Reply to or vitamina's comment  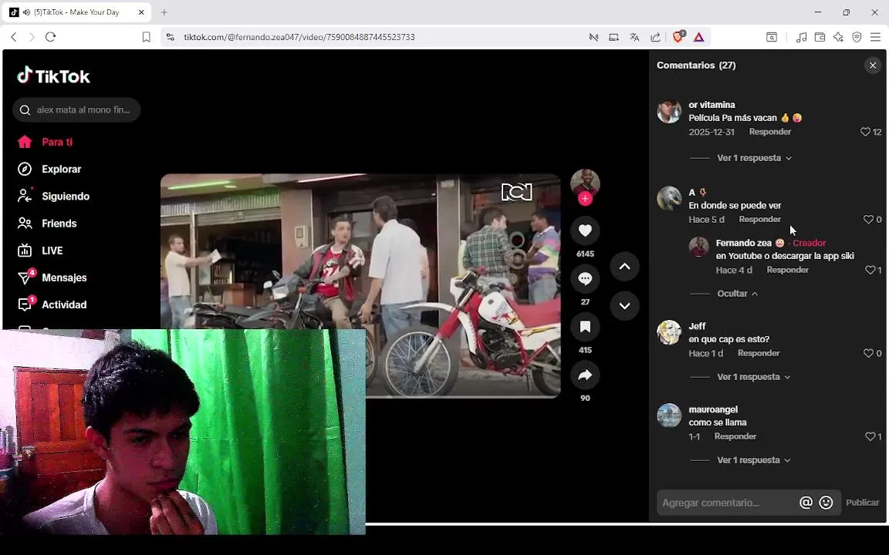coord(770,131)
